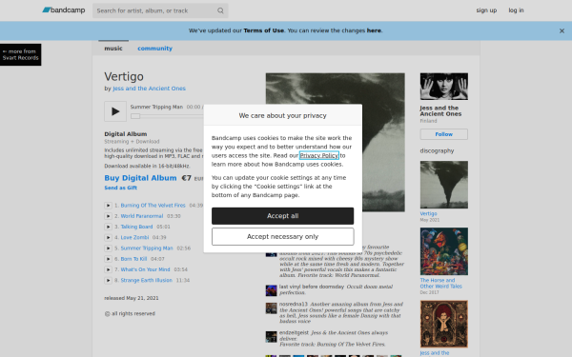572x357 pixels.
Task: Open the sign up link
Action: click(x=486, y=10)
